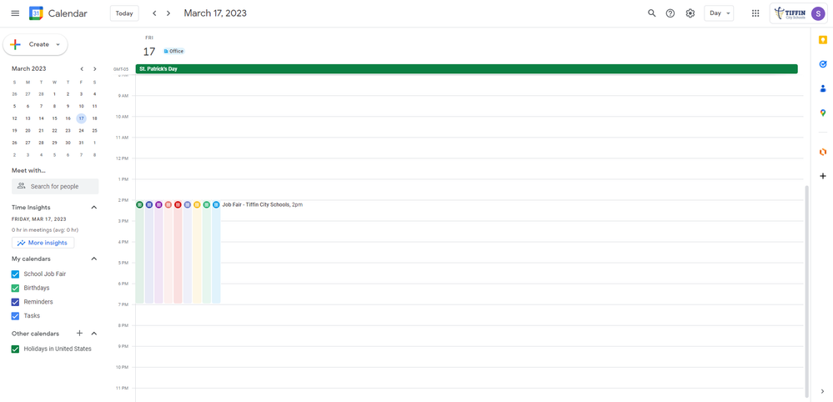Open the purple appointment slot event
Screen dimensions: 833x402
click(158, 252)
